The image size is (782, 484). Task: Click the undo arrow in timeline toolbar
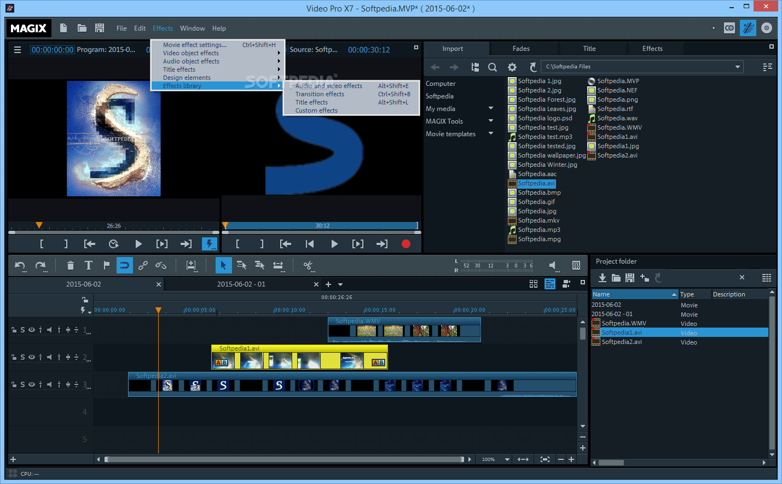(21, 266)
